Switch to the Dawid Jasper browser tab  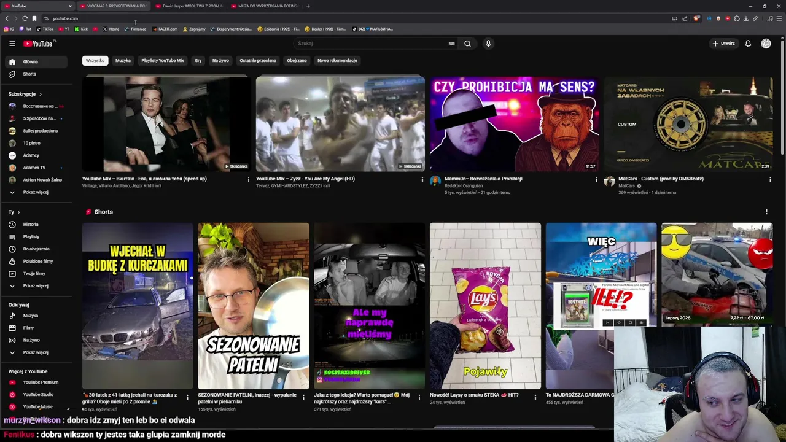[188, 6]
